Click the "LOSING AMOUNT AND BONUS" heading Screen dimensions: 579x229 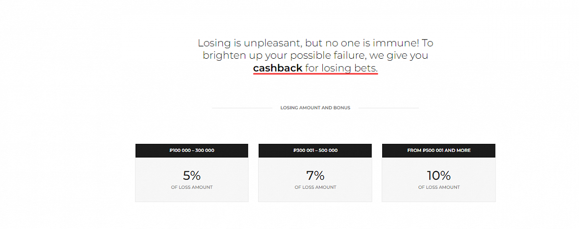[x=315, y=108]
